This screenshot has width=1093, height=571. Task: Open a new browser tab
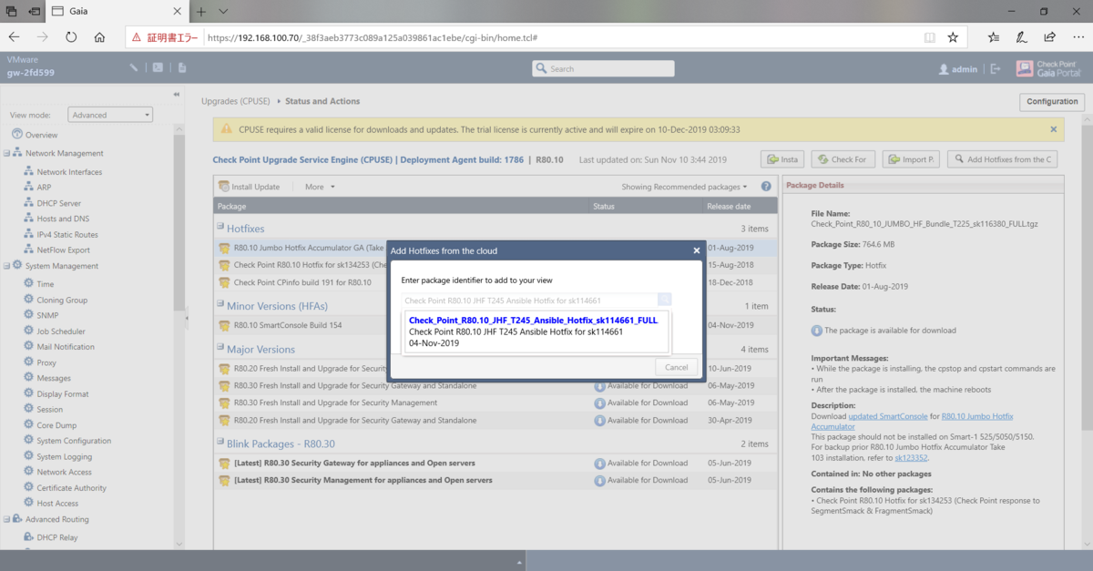tap(201, 11)
